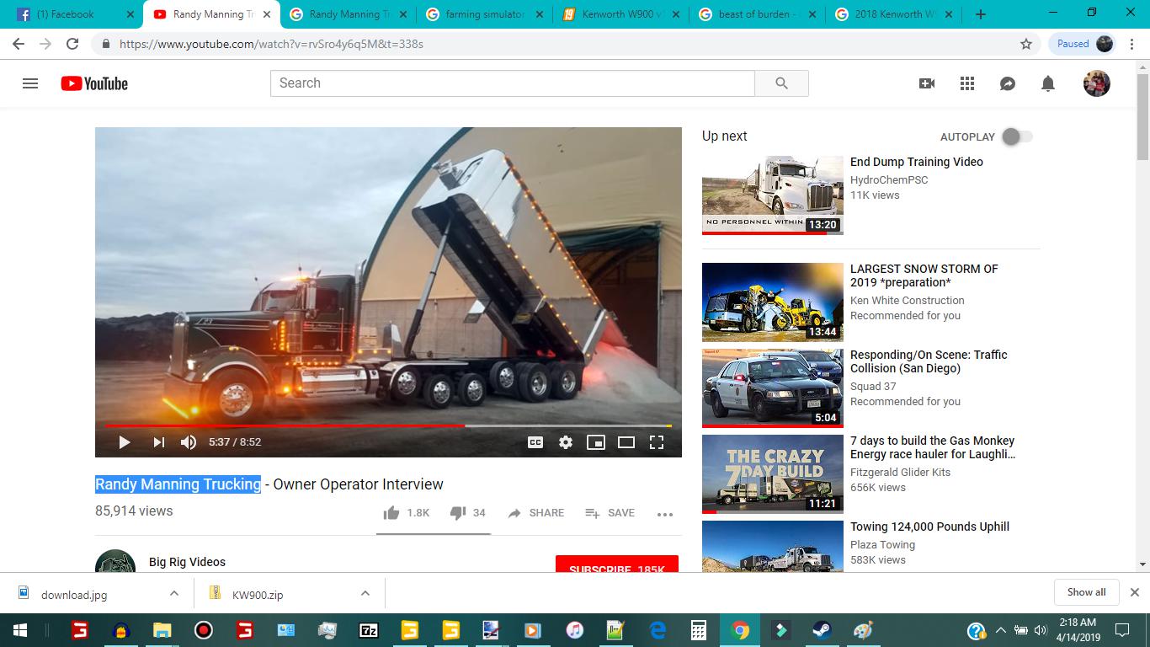The width and height of the screenshot is (1150, 647).
Task: Click the thumbs up like icon
Action: coord(391,513)
